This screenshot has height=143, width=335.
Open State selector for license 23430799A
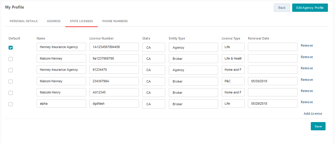(x=154, y=81)
